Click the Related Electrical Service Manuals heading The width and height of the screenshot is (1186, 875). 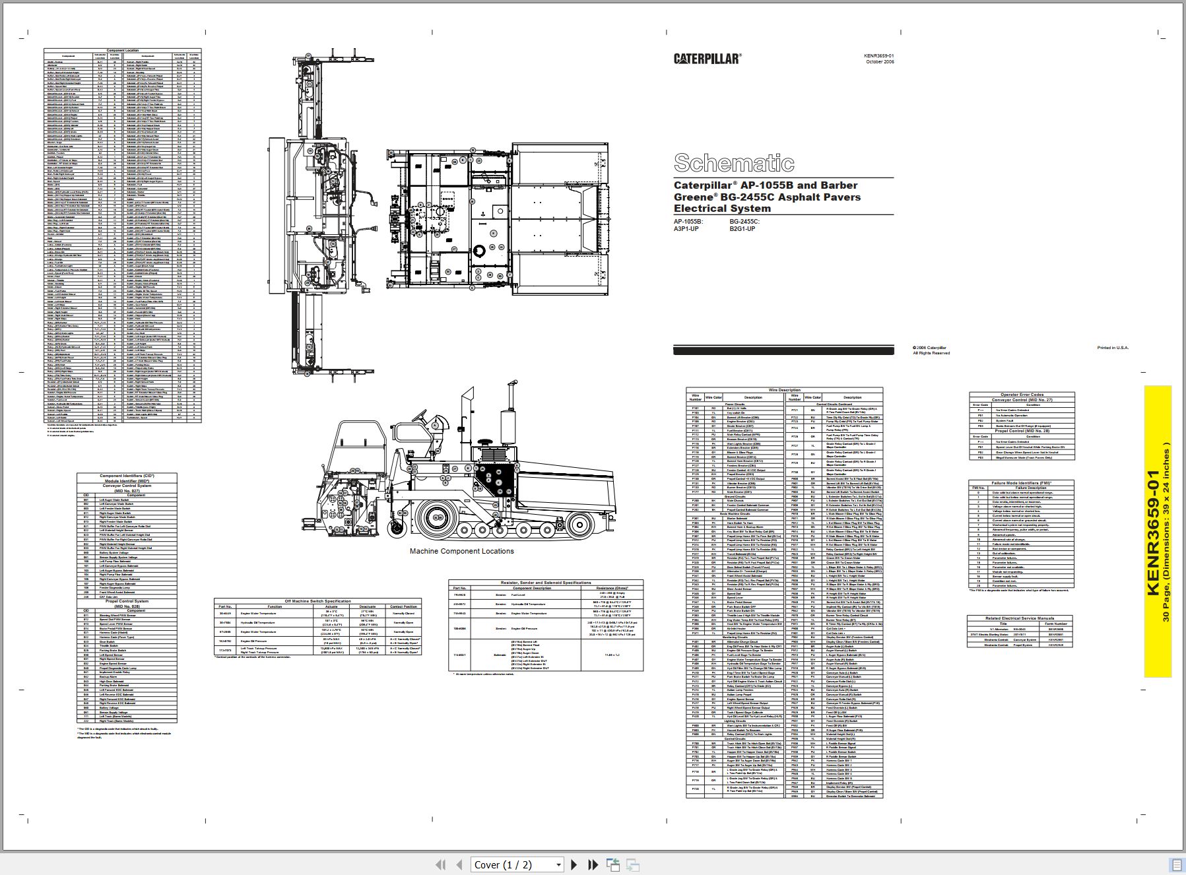coord(1020,618)
